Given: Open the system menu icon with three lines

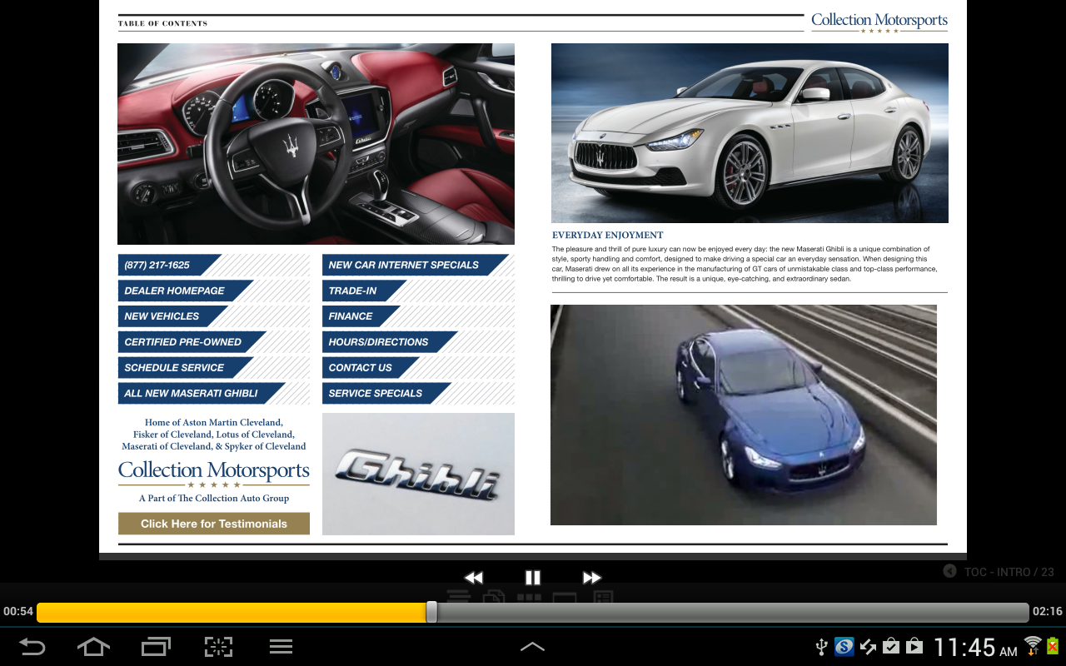Looking at the screenshot, I should (281, 647).
